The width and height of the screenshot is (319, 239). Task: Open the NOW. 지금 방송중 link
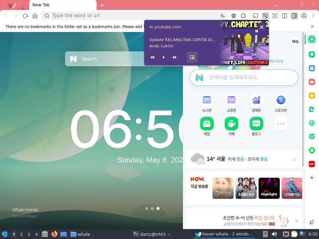pyautogui.click(x=199, y=183)
